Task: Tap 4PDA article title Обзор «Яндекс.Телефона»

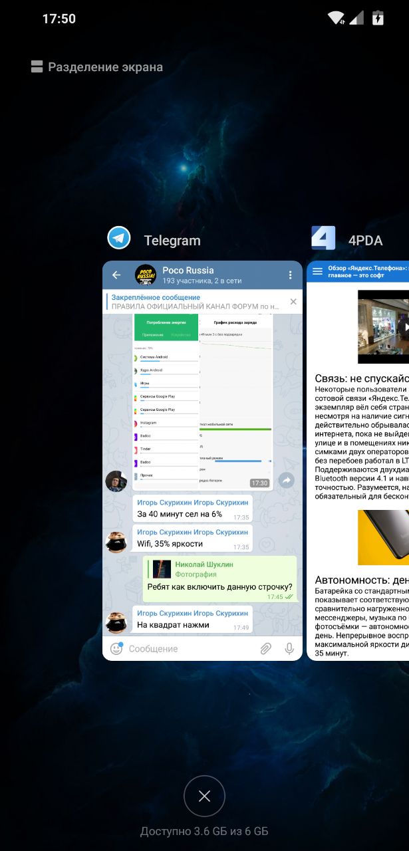Action: (368, 271)
